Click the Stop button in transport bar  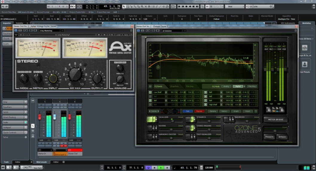155,167
